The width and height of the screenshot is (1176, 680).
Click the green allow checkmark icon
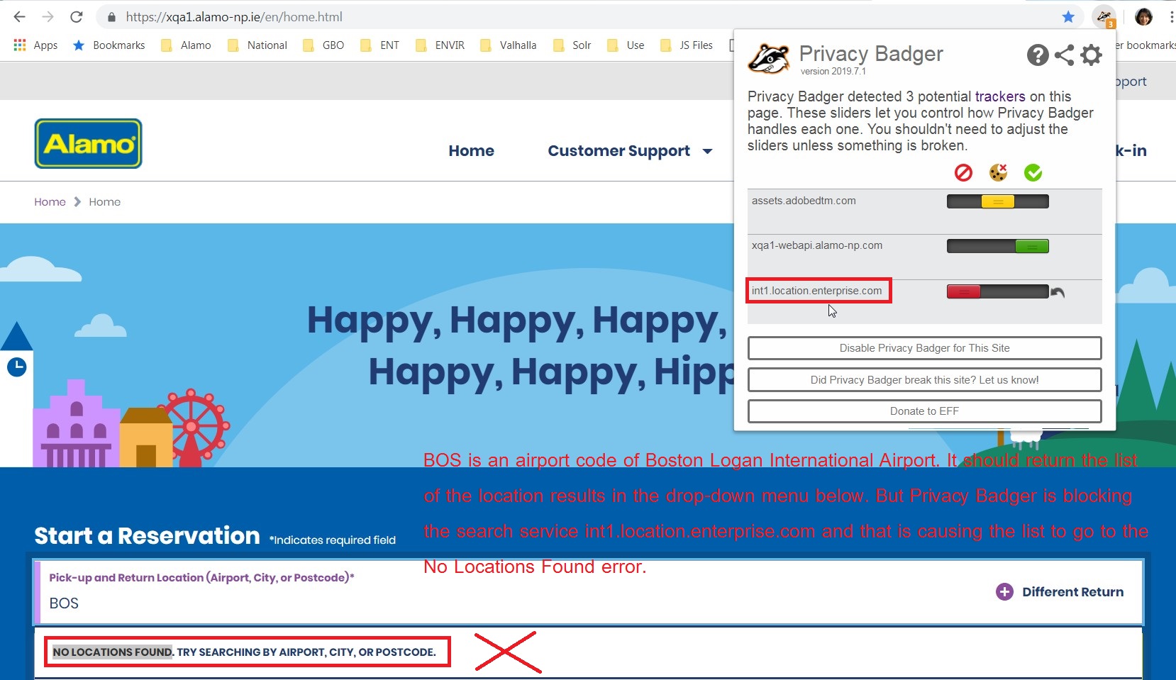point(1033,172)
